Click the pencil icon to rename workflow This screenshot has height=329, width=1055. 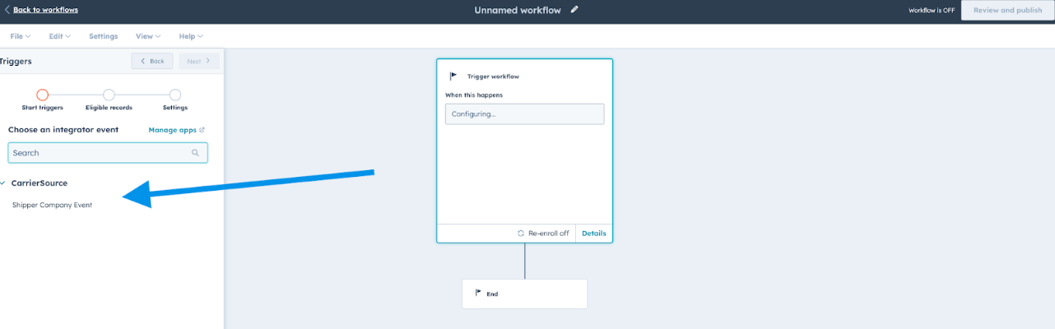574,10
